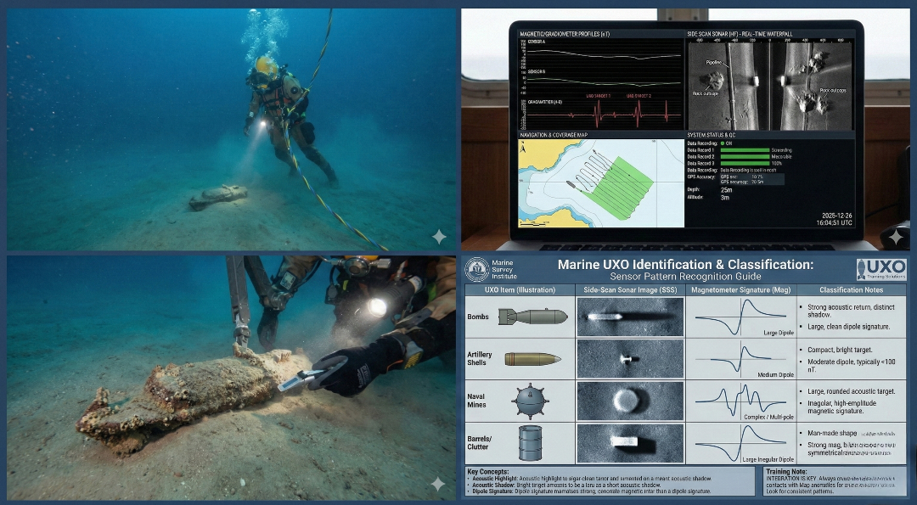Viewport: 917px width, 505px height.
Task: Click the 'System Status & QC' panel title
Action: pos(712,135)
